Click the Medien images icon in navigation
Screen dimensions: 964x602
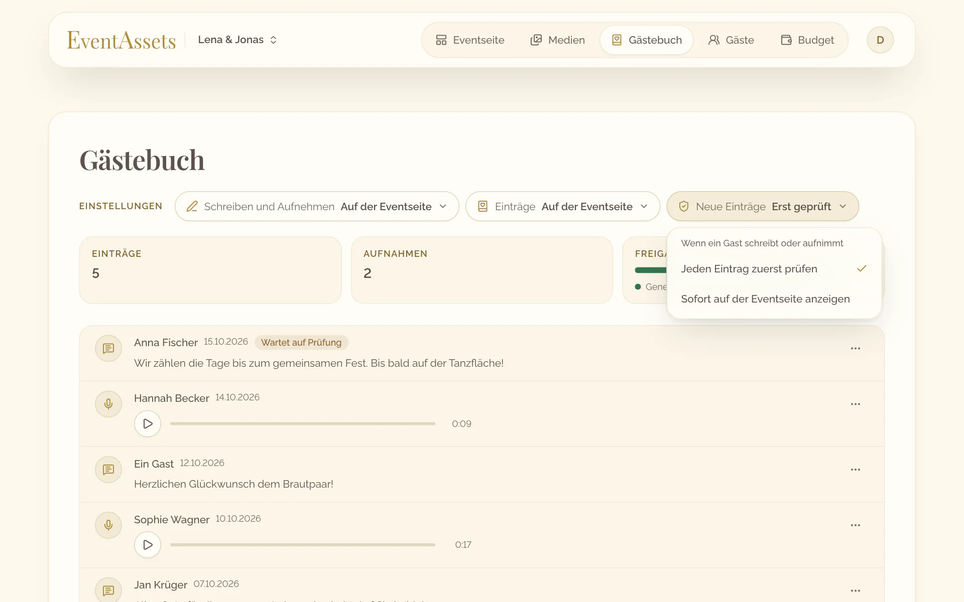536,40
